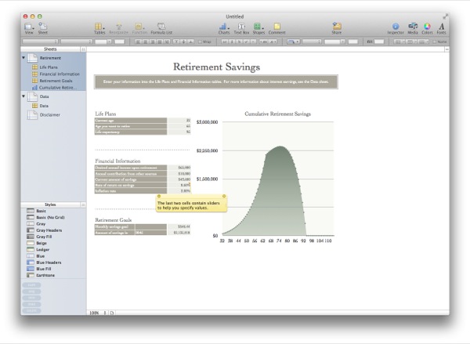The width and height of the screenshot is (470, 344).
Task: Select the Life Plans table icon in sidebar
Action: pyautogui.click(x=34, y=67)
